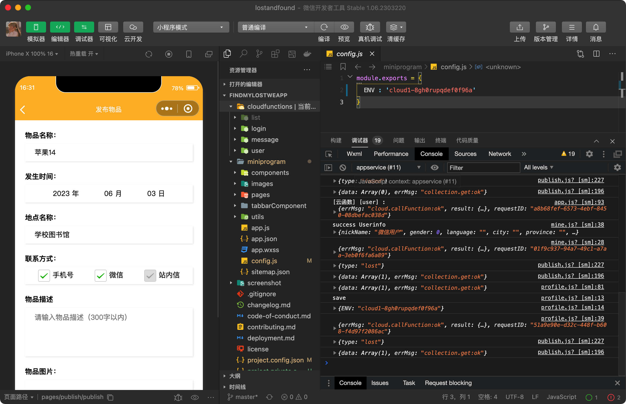Open the real device debug bug icon
This screenshot has width=626, height=404.
pyautogui.click(x=370, y=27)
